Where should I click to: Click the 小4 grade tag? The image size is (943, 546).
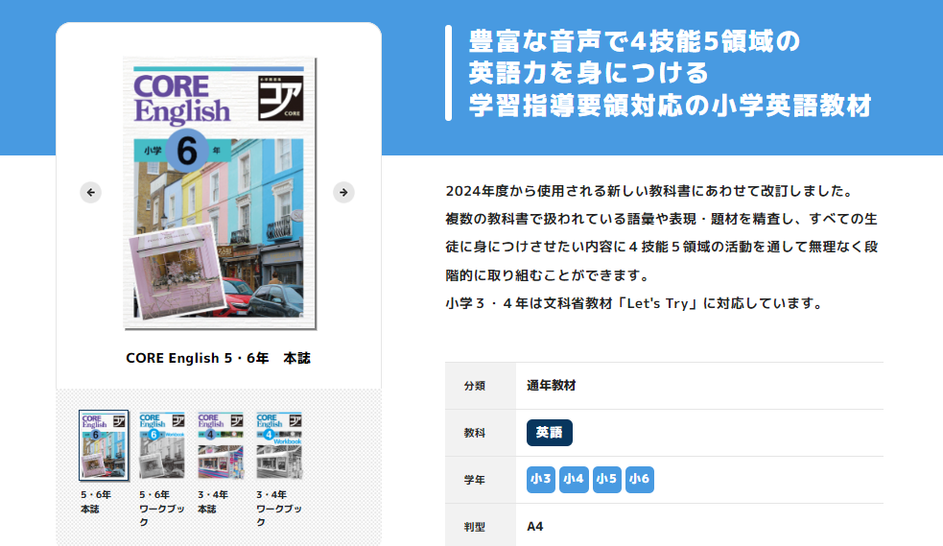(574, 479)
